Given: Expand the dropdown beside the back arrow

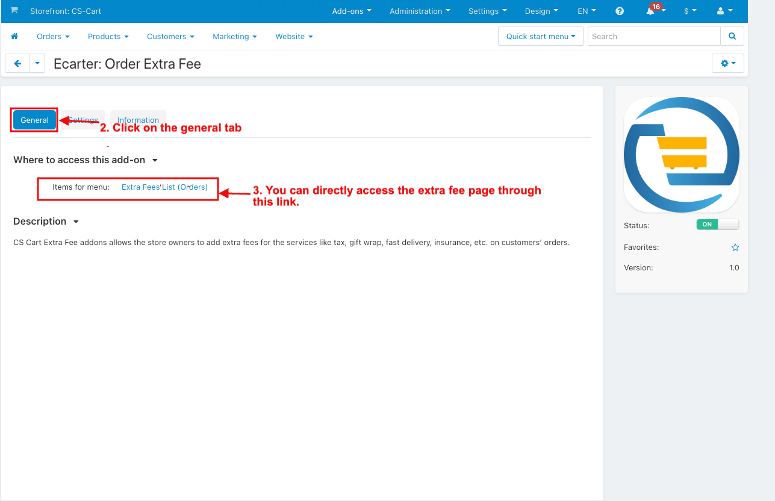Looking at the screenshot, I should click(37, 63).
